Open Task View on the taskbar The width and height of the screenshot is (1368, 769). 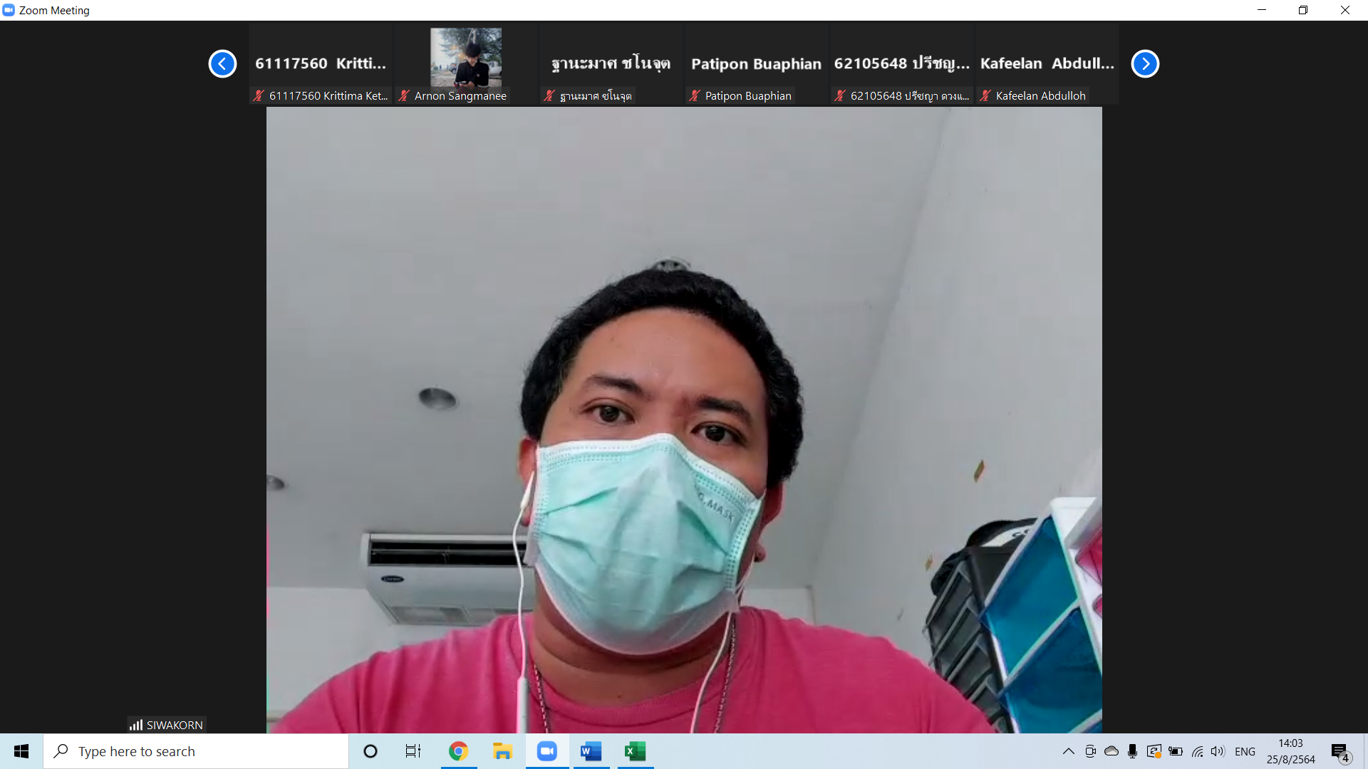413,751
